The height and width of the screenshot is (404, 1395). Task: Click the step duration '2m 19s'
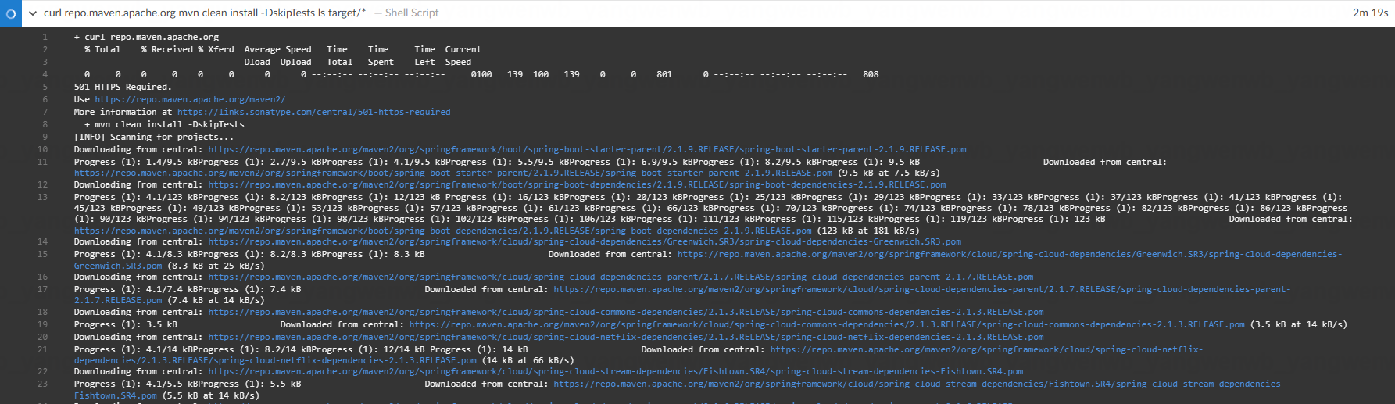pyautogui.click(x=1370, y=13)
